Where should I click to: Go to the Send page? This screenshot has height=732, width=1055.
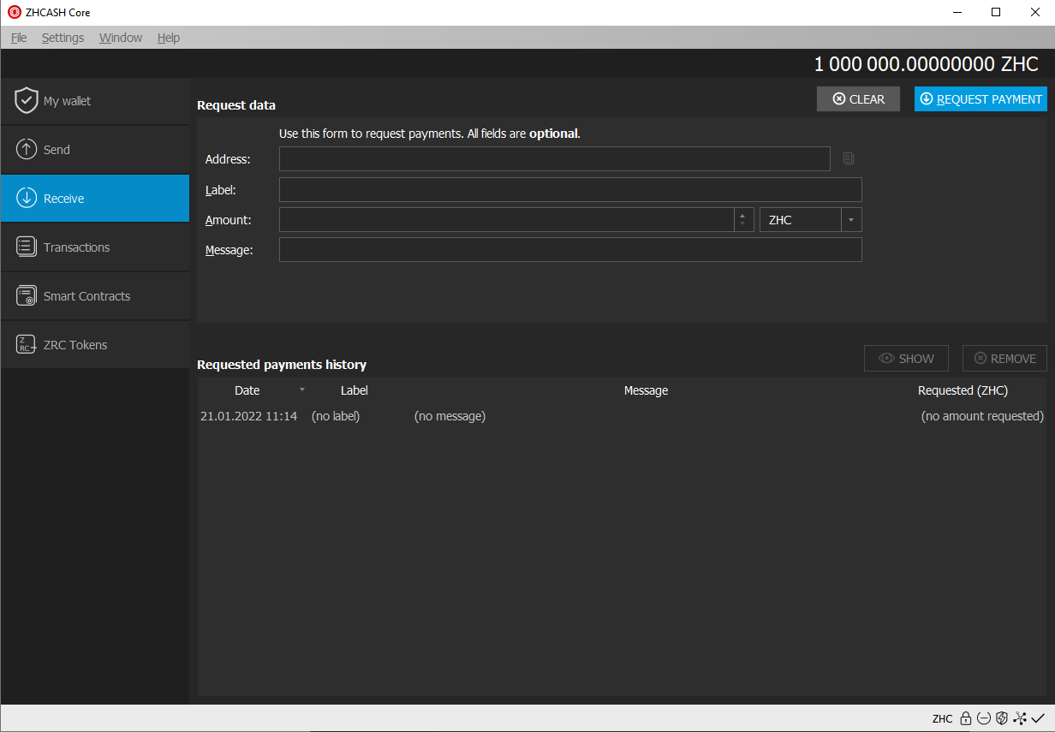[95, 150]
